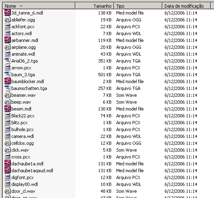
Task: Click the door_cl.wav sound icon
Action: click(8, 191)
